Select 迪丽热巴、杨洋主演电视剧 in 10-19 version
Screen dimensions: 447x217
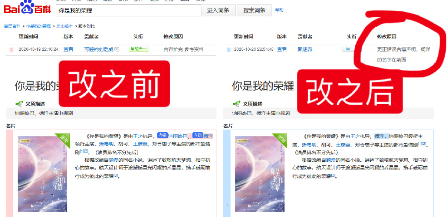[x=44, y=113]
